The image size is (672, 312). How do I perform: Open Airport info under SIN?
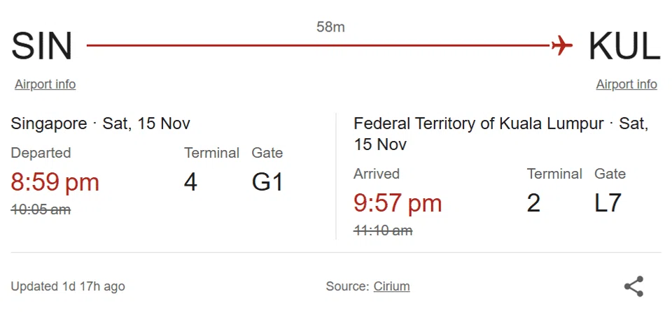point(45,84)
